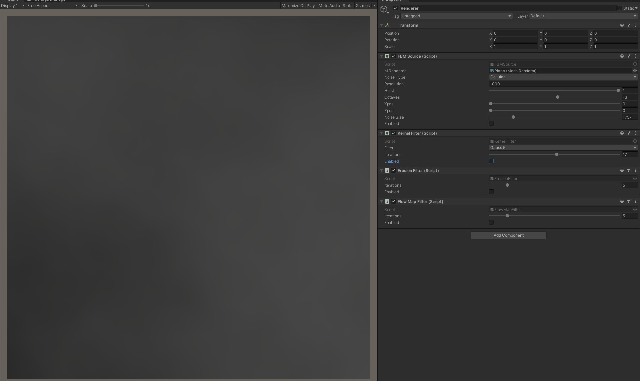Tick FBM Source Enabled checkbox
Viewport: 640px width, 381px height.
[x=491, y=123]
